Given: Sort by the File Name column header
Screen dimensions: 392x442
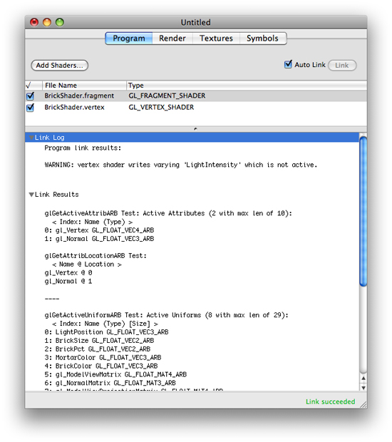Looking at the screenshot, I should 84,86.
